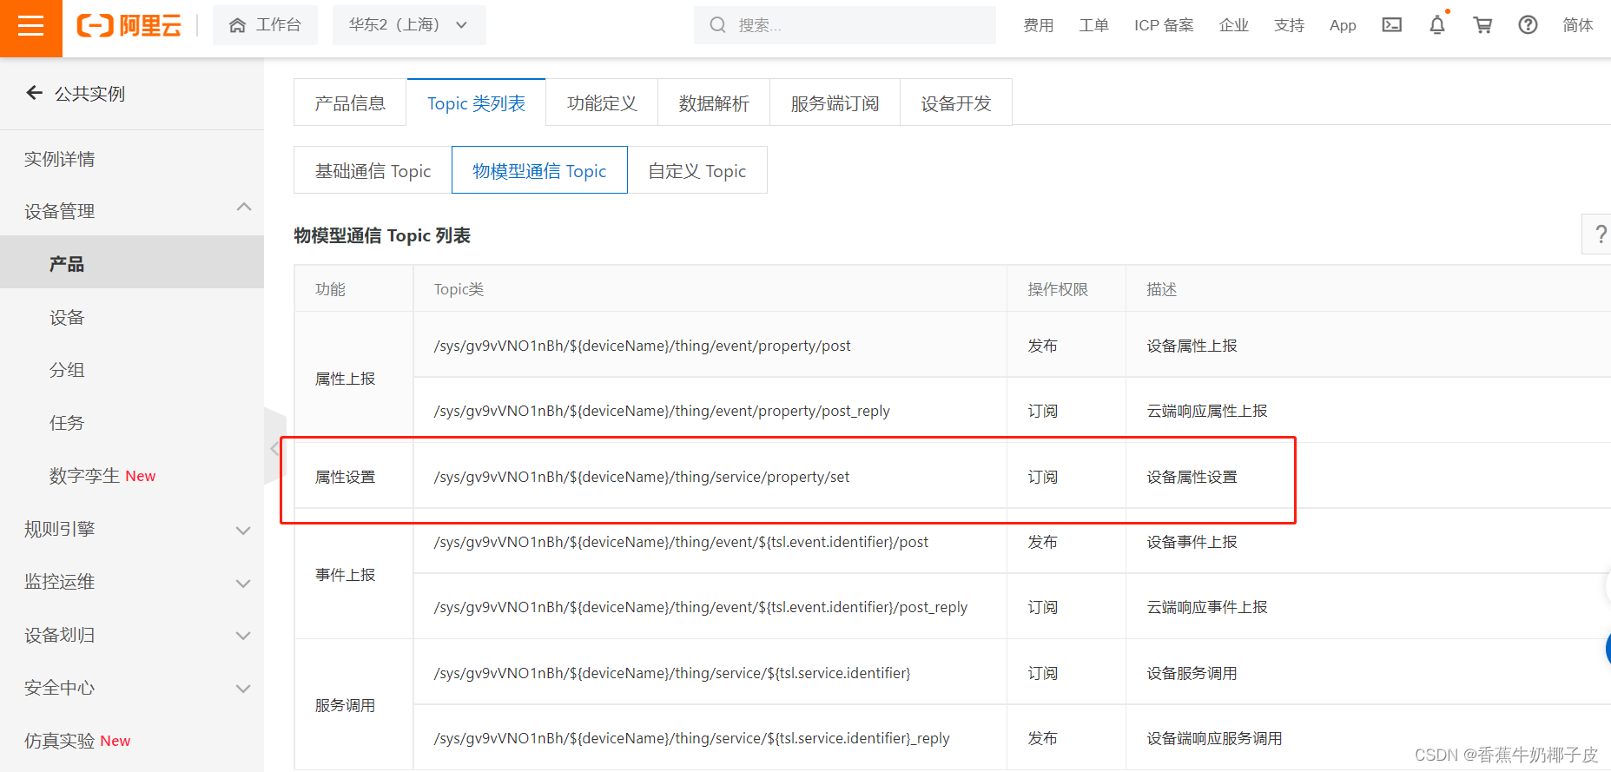The width and height of the screenshot is (1611, 772).
Task: Open the help question mark icon
Action: click(x=1528, y=25)
